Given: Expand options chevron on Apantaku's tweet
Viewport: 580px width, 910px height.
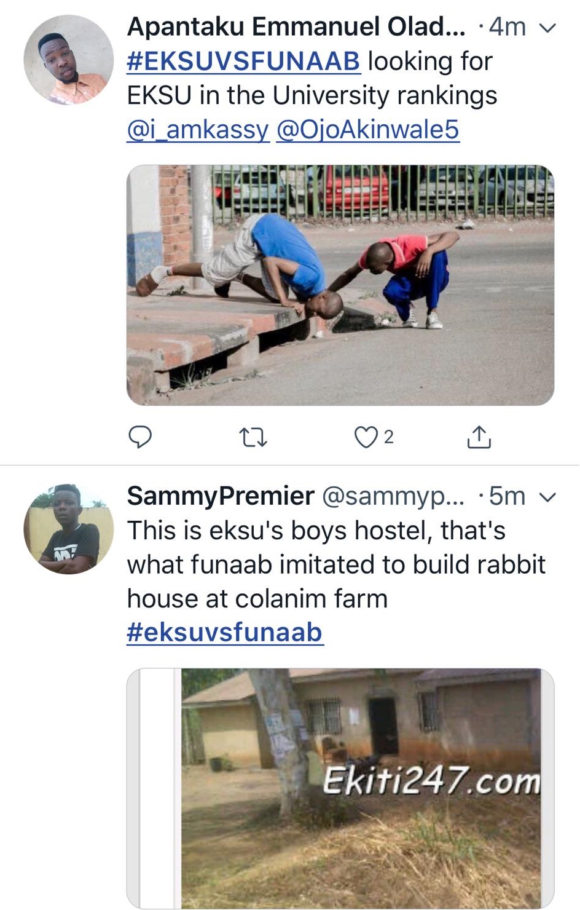Looking at the screenshot, I should pyautogui.click(x=547, y=28).
